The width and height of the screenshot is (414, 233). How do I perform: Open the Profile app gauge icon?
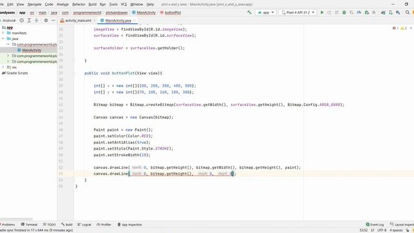click(x=359, y=12)
